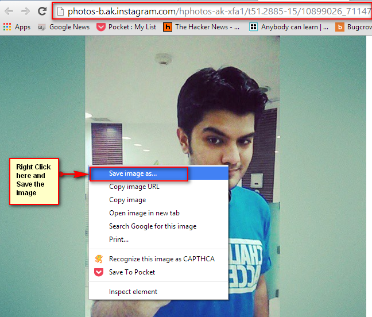Viewport: 372px width, 317px height.
Task: Open the Google News bookmark
Action: [x=69, y=27]
